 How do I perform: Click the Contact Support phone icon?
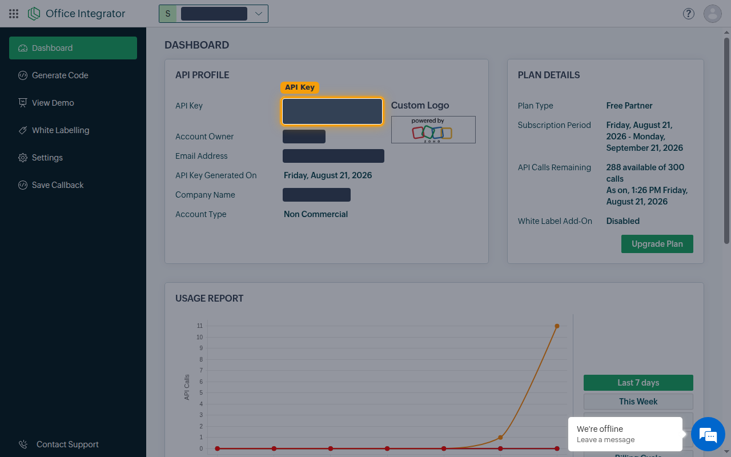23,444
